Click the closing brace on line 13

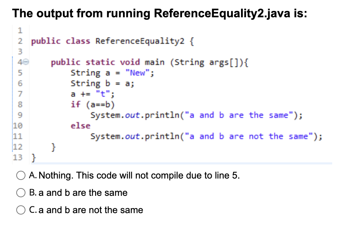point(33,157)
